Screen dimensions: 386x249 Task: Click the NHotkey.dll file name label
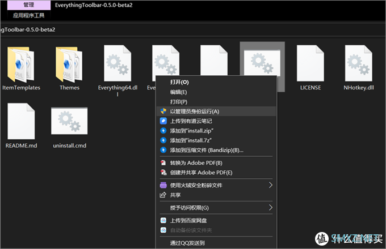point(359,88)
